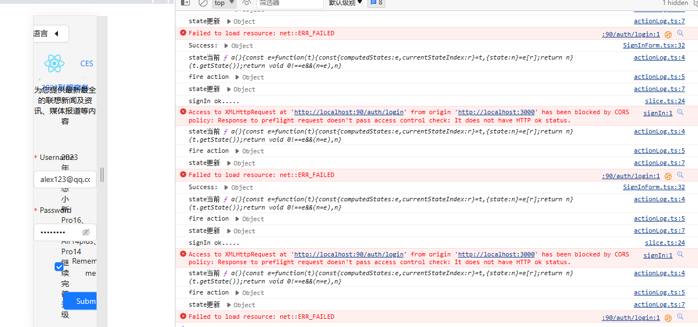The image size is (698, 327).
Task: Click the AI explain icon on bottom Failed row
Action: click(x=668, y=318)
